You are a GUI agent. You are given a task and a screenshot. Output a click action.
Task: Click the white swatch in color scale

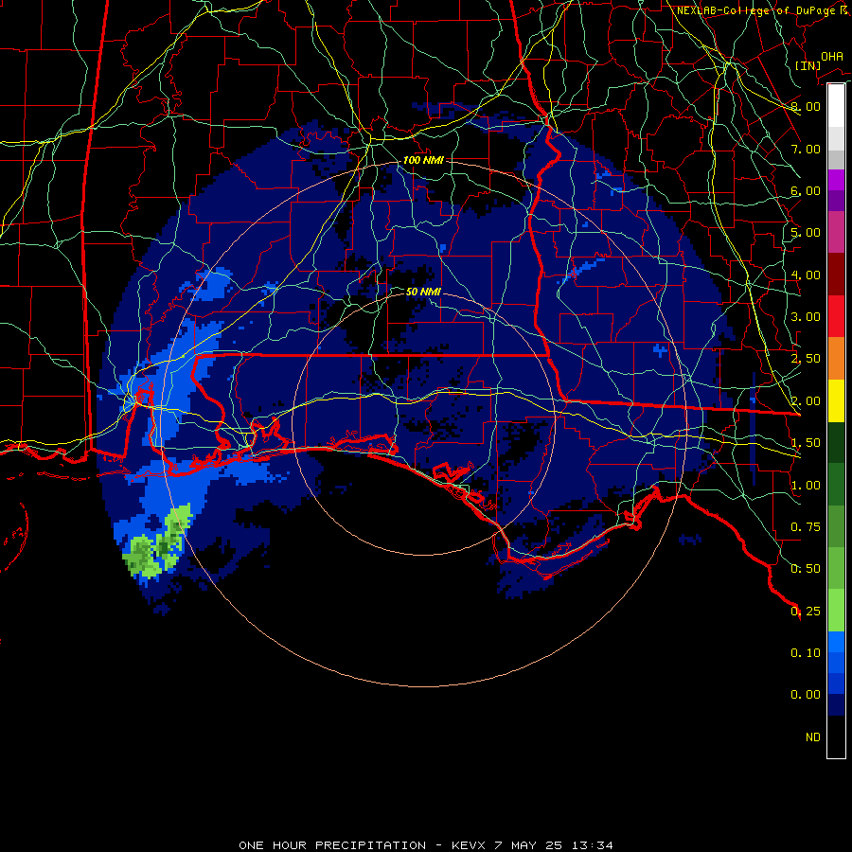coord(836,105)
